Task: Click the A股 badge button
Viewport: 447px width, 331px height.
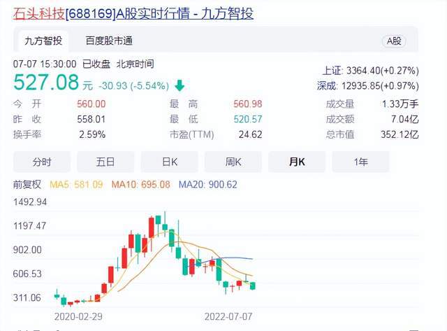Action: pyautogui.click(x=394, y=41)
